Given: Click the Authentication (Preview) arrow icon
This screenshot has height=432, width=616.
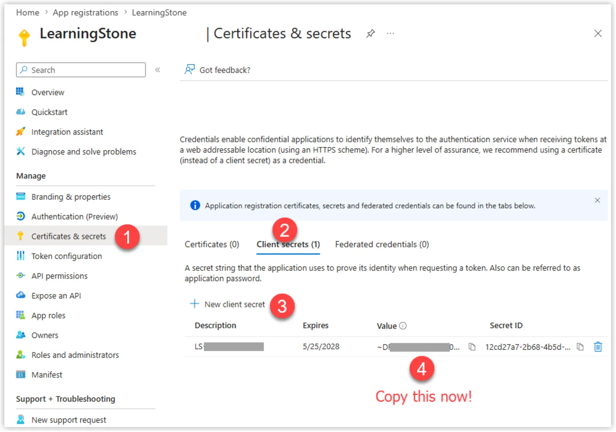Looking at the screenshot, I should [x=20, y=216].
